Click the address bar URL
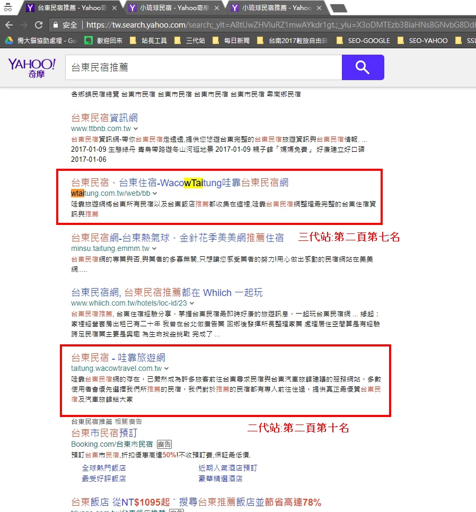 click(280, 25)
